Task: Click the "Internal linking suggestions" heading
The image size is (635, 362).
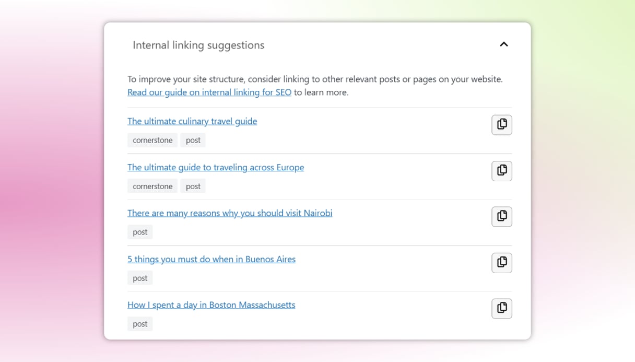Action: pos(198,45)
